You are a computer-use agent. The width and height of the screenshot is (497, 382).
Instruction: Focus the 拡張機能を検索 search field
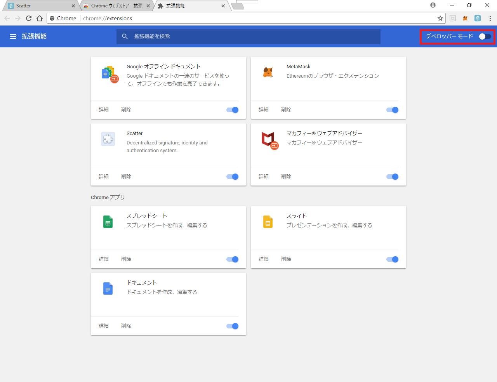[x=248, y=36]
